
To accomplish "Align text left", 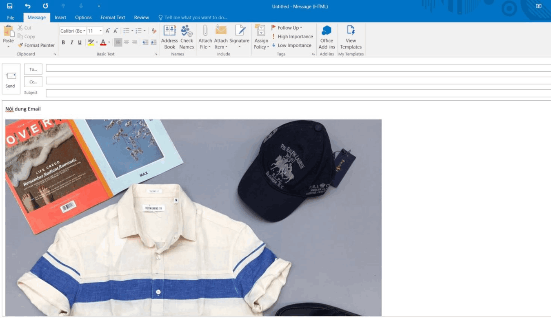I will click(118, 42).
